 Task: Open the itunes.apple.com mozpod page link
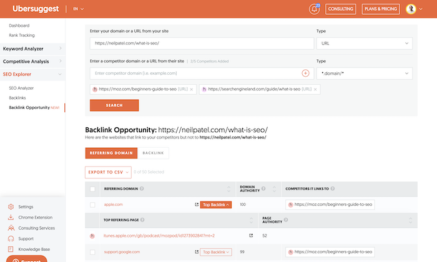click(x=159, y=236)
